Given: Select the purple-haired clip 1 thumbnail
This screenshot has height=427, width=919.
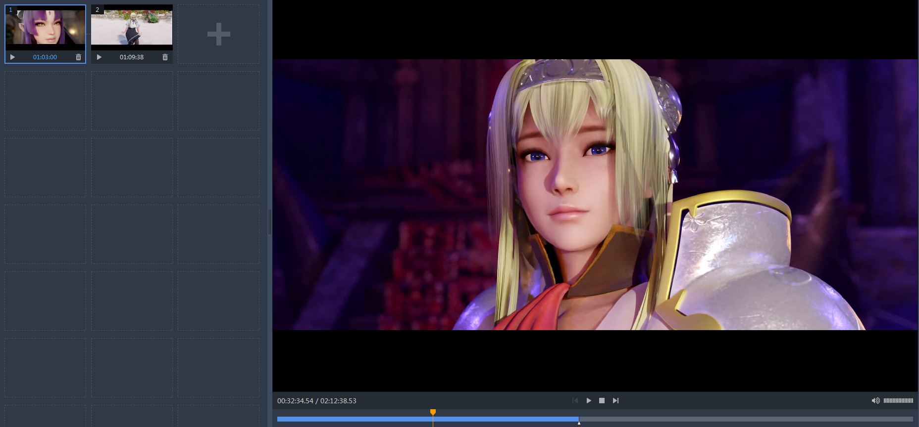Looking at the screenshot, I should coord(45,28).
